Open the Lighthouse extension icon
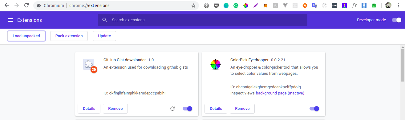405x120 pixels. tap(344, 6)
